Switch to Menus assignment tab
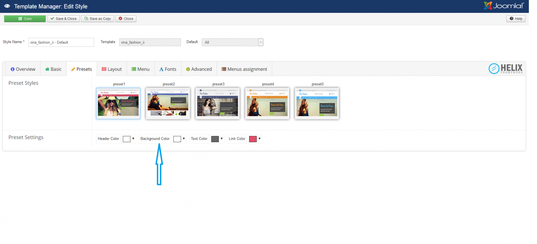The height and width of the screenshot is (244, 537). pyautogui.click(x=244, y=69)
